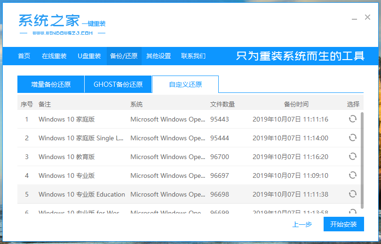Select the 自定义还原 tab
Image resolution: width=381 pixels, height=244 pixels.
point(185,84)
